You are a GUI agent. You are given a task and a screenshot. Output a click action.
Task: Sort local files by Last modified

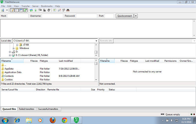point(66,61)
